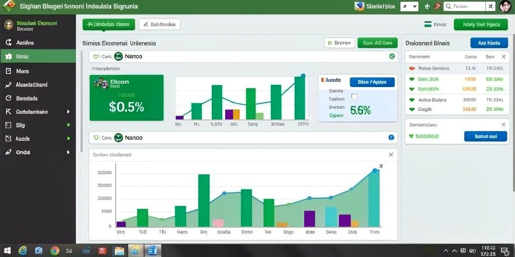Open the Bima item with gear icon in sidebar
515x257 pixels.
pyautogui.click(x=38, y=56)
